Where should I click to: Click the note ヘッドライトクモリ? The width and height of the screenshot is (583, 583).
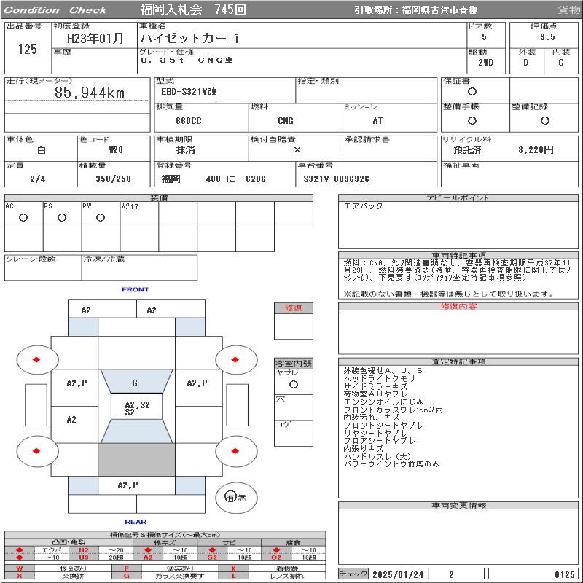[379, 378]
